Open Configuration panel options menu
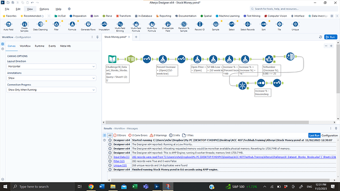Screen dimensions: 340x191 coord(92,37)
